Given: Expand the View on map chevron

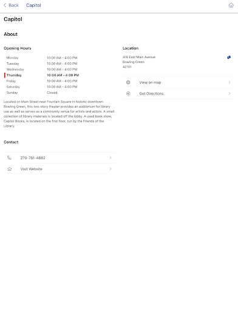Looking at the screenshot, I should pyautogui.click(x=229, y=82).
